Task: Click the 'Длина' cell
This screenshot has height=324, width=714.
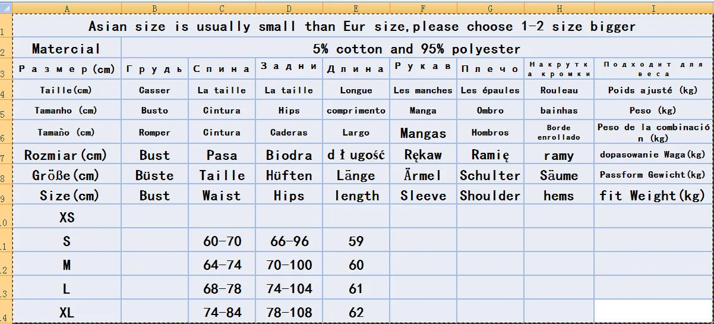Action: tap(356, 68)
